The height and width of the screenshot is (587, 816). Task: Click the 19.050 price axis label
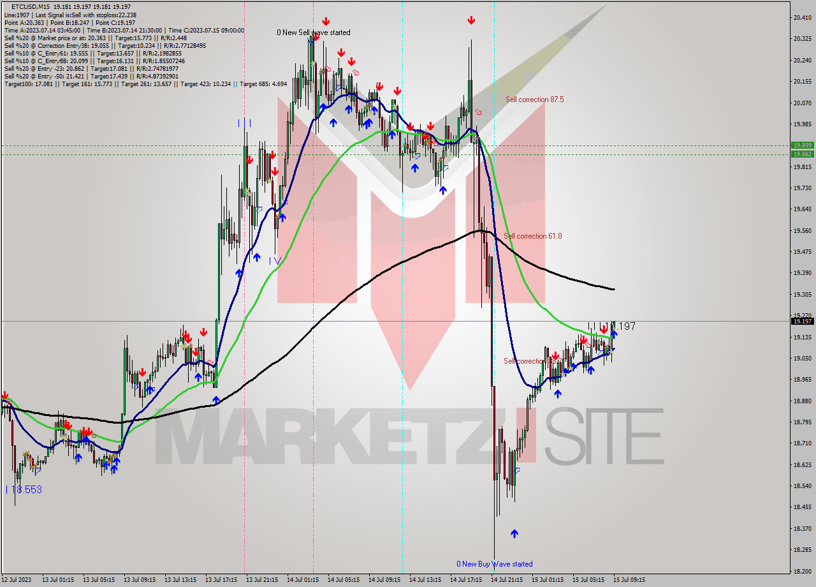[x=803, y=358]
